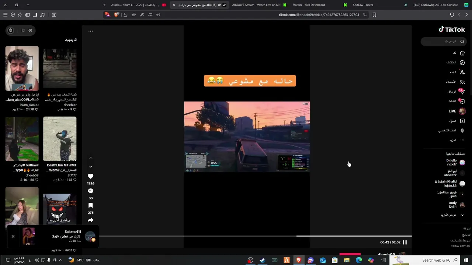Open the Windows Start menu
Screen dimensions: 472x265
click(466, 260)
